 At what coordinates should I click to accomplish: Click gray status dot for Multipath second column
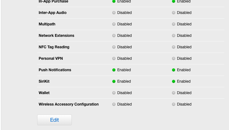174,24
